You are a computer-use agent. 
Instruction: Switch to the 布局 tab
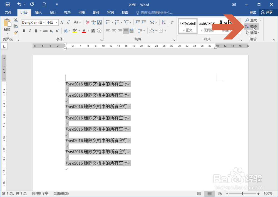67,13
